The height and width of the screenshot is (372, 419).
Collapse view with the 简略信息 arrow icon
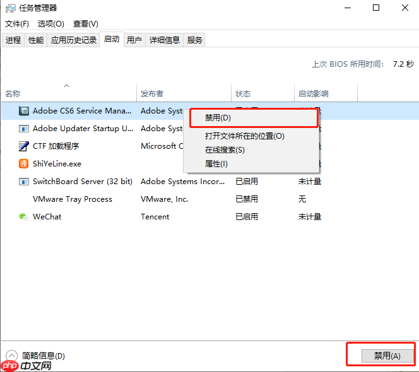click(11, 356)
